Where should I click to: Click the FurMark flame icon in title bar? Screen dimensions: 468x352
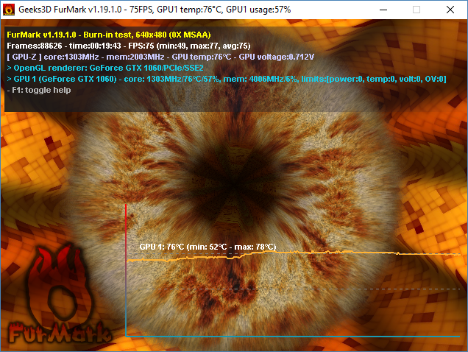click(x=9, y=10)
